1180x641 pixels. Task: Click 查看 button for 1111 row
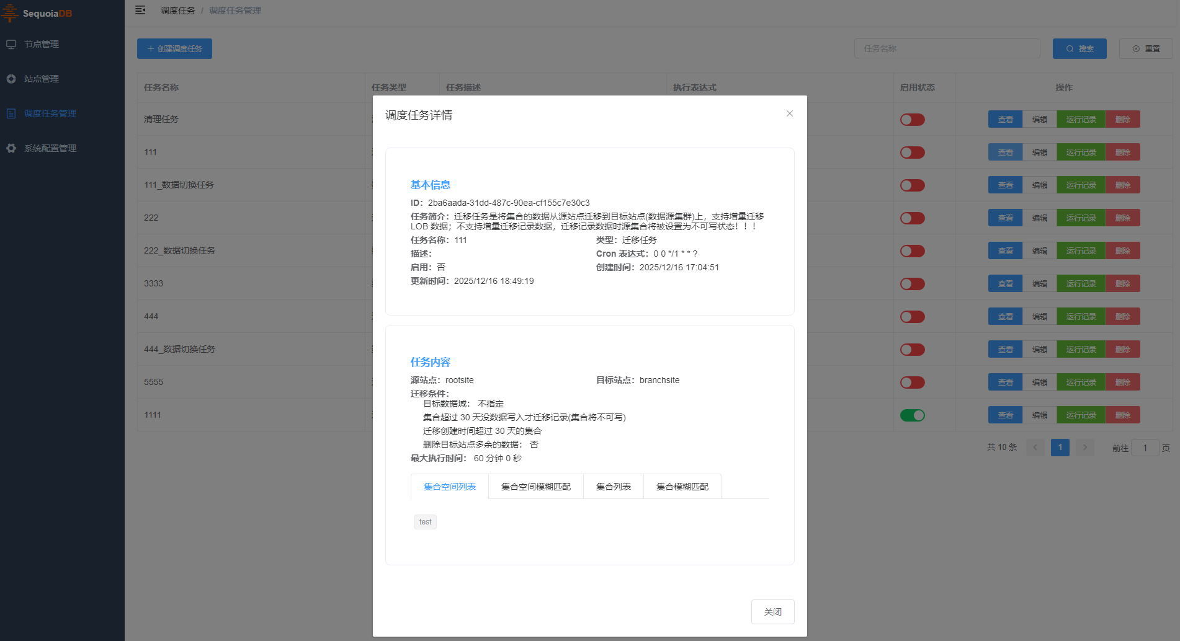[1006, 415]
